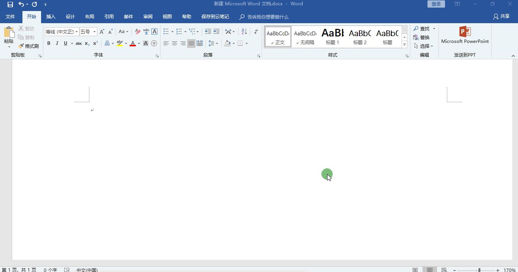This screenshot has height=272, width=518.
Task: Switch to the 审阅 tab
Action: (148, 17)
